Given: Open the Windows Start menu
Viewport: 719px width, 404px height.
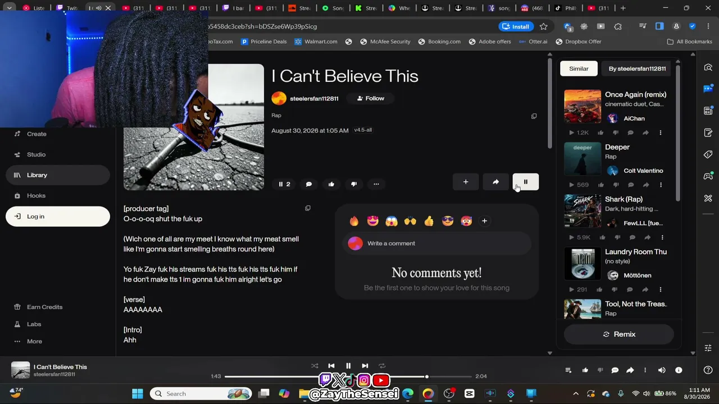Looking at the screenshot, I should [x=138, y=394].
